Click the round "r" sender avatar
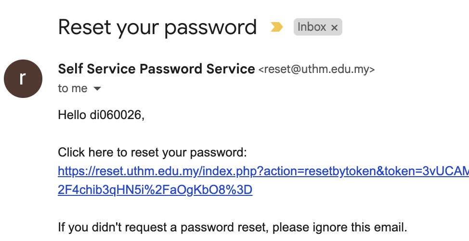 (x=23, y=78)
